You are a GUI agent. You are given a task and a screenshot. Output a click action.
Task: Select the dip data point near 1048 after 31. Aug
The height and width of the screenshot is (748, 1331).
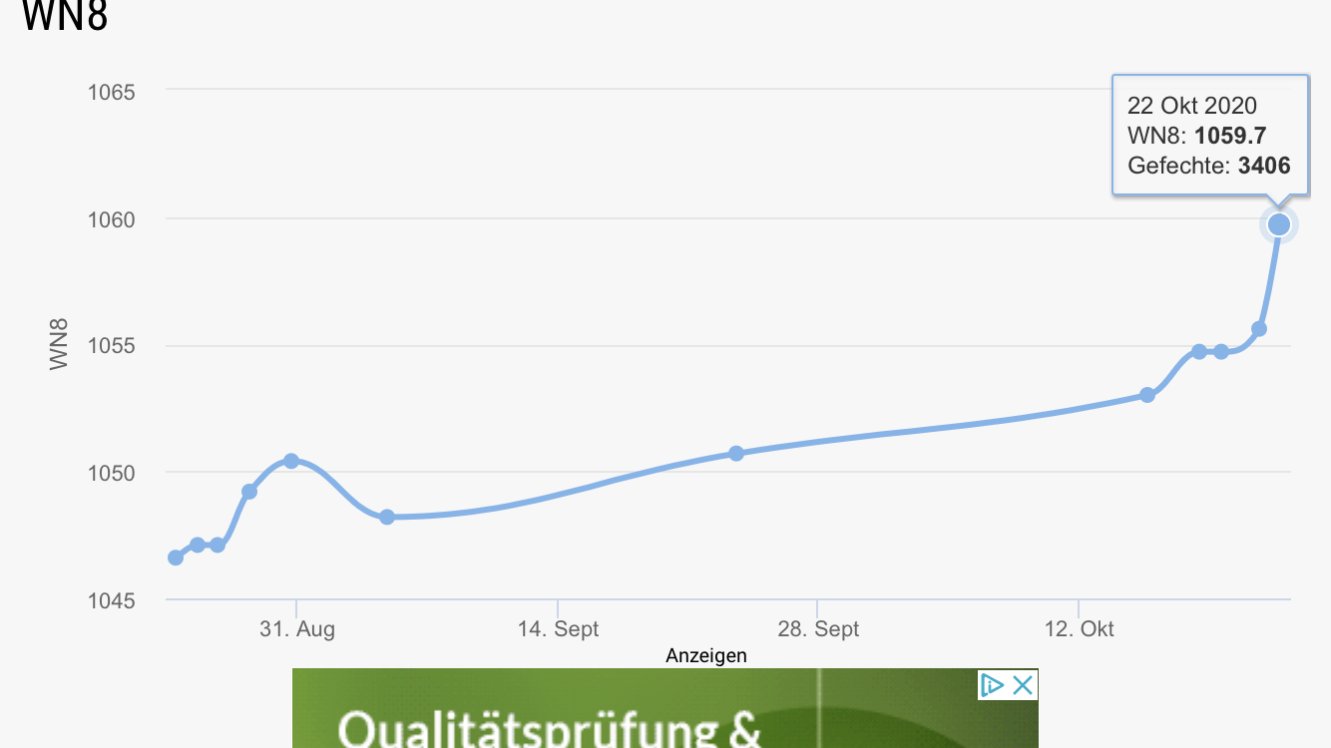387,517
